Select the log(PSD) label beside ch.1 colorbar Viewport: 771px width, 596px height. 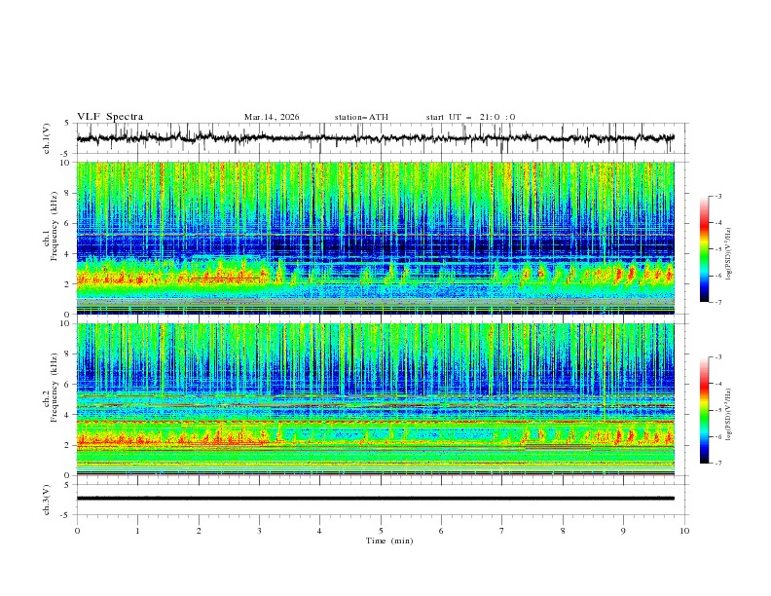pos(729,254)
